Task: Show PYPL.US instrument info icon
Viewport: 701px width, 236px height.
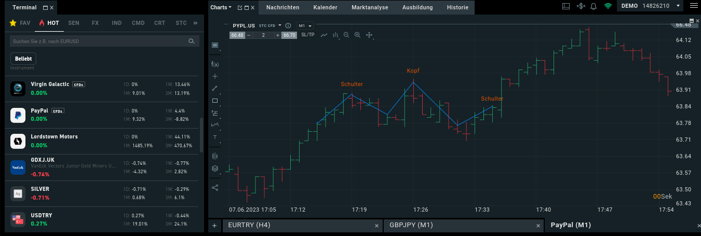Action: [288, 25]
